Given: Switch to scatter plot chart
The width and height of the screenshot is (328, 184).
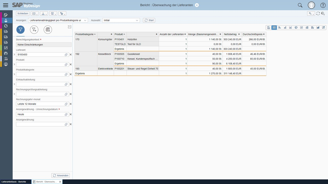Looking at the screenshot, I should tap(324, 28).
